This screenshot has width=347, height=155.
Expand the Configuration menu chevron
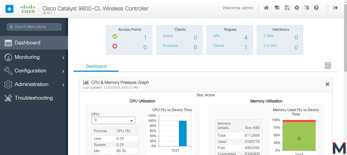pos(63,71)
